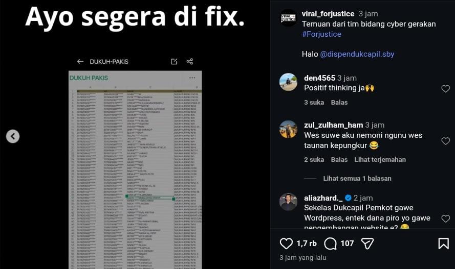This screenshot has width=455, height=269.
Task: Open aliazhard._ username
Action: [x=323, y=198]
